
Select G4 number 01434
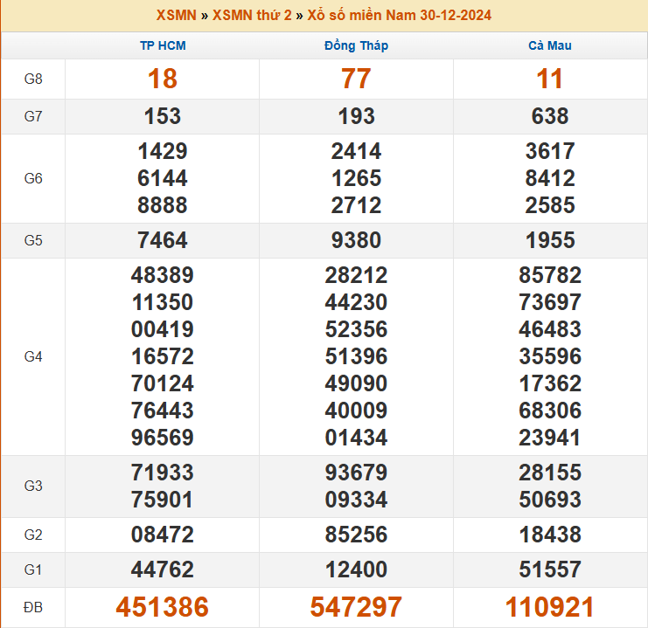[356, 438]
